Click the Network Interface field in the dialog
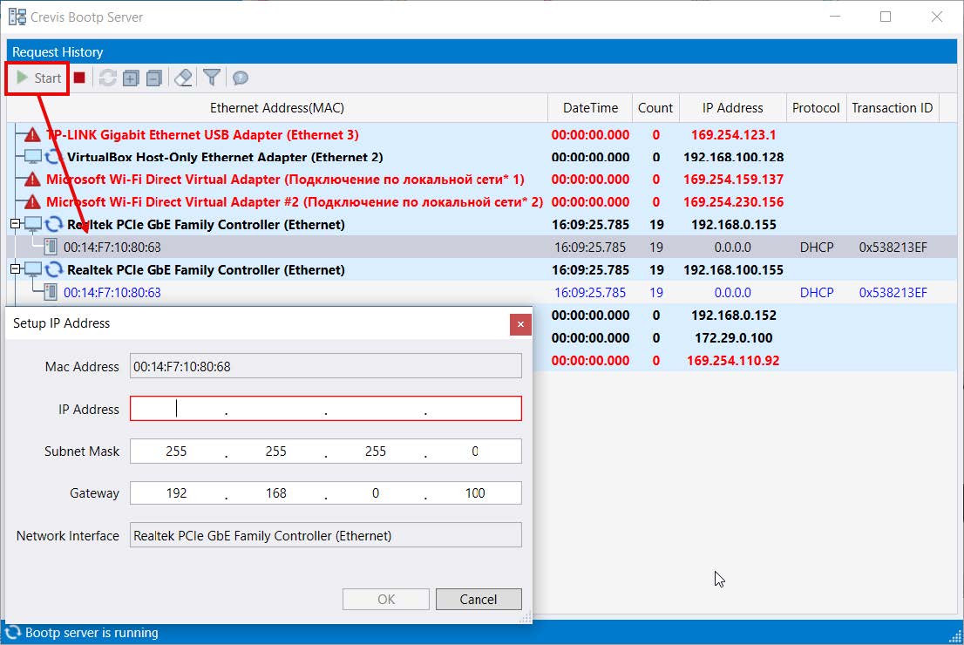The image size is (964, 645). tap(326, 535)
